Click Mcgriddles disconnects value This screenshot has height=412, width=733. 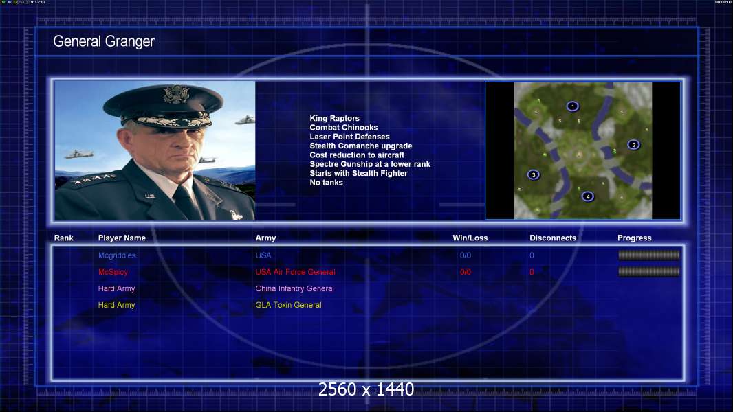(x=532, y=255)
